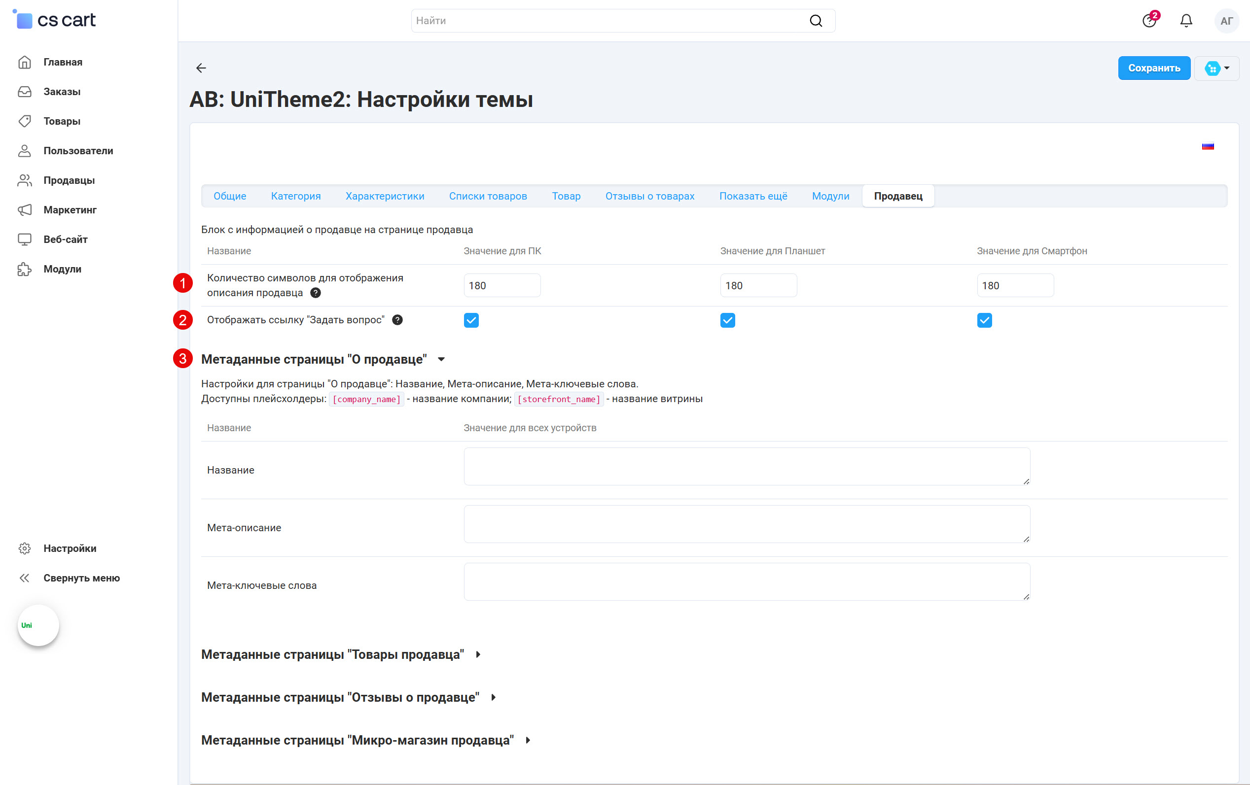Click Смартфон symbols count field with 180
Viewport: 1250px width, 785px height.
(1015, 285)
